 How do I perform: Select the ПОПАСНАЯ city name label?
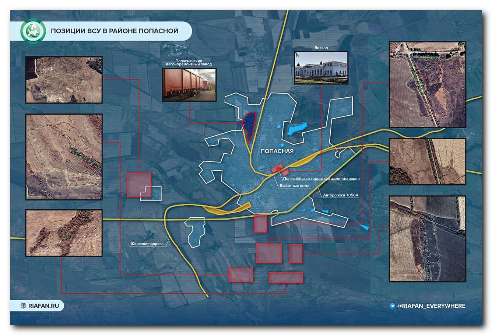(277, 151)
